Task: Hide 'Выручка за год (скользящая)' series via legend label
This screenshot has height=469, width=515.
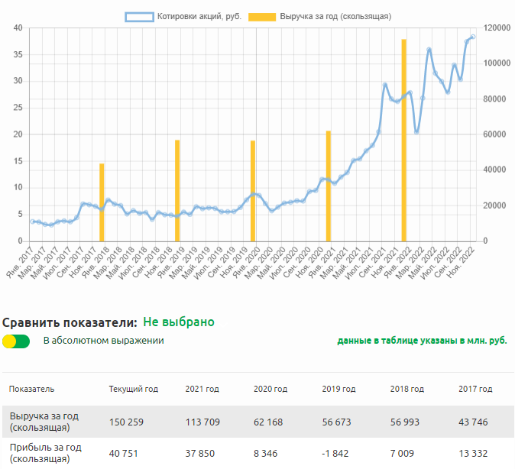Action: click(x=336, y=16)
